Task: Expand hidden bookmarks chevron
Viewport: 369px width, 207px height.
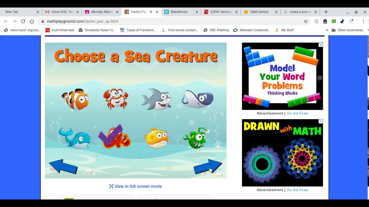Action: click(327, 30)
